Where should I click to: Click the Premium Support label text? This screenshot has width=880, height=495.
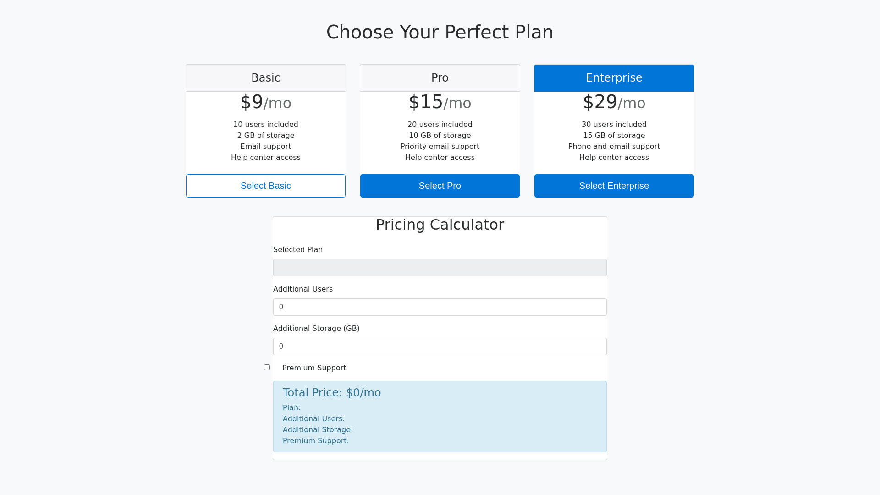314,368
